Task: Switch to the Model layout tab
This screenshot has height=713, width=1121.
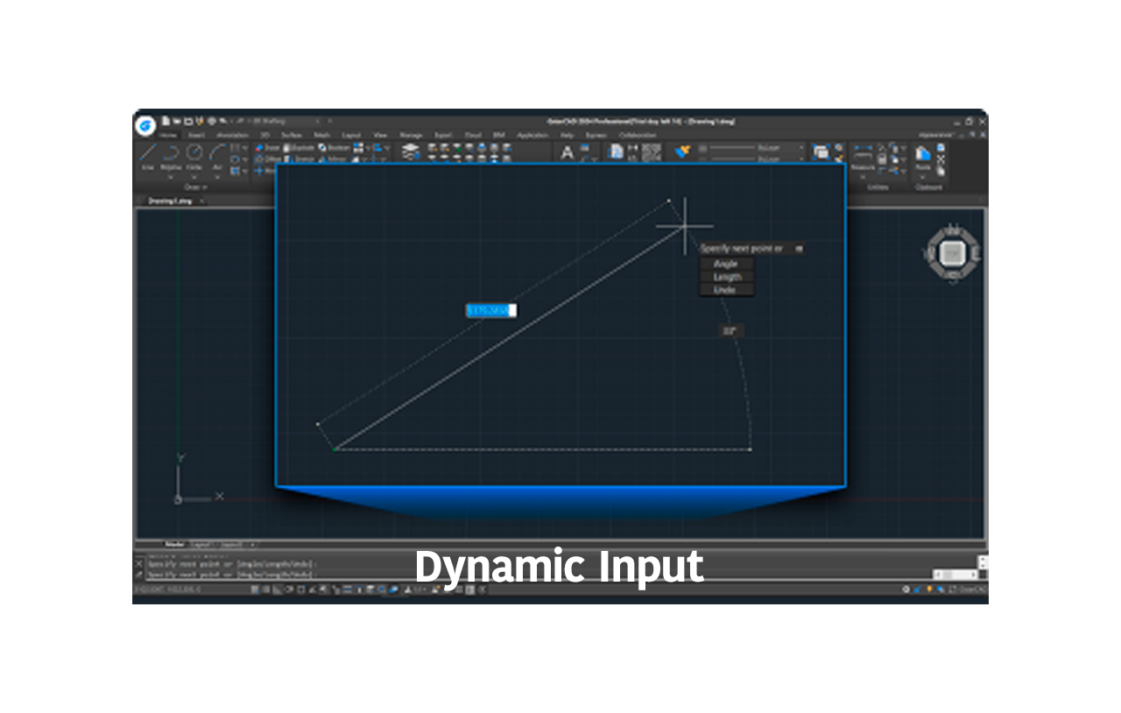Action: tap(175, 544)
